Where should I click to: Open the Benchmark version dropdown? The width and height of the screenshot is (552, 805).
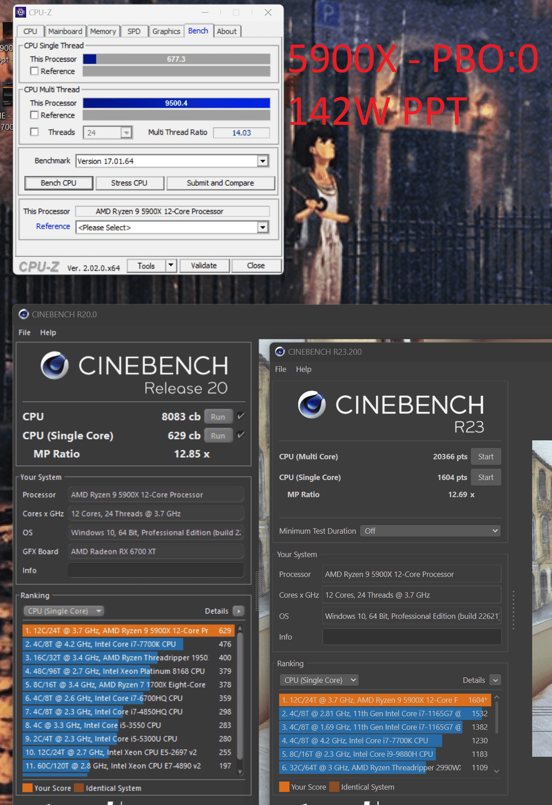[x=263, y=161]
